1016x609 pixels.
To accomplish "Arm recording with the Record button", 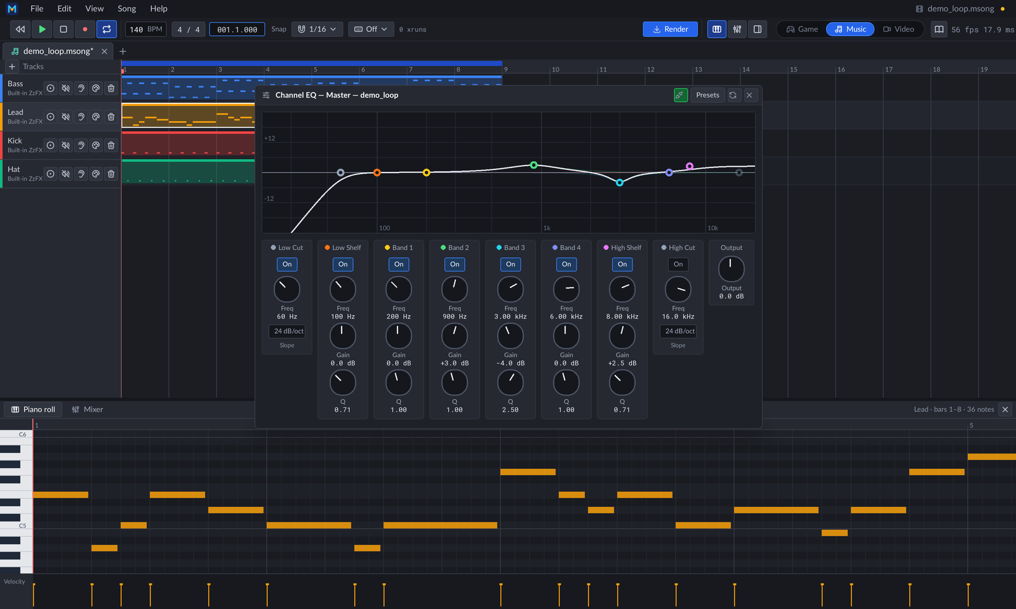I will point(85,29).
